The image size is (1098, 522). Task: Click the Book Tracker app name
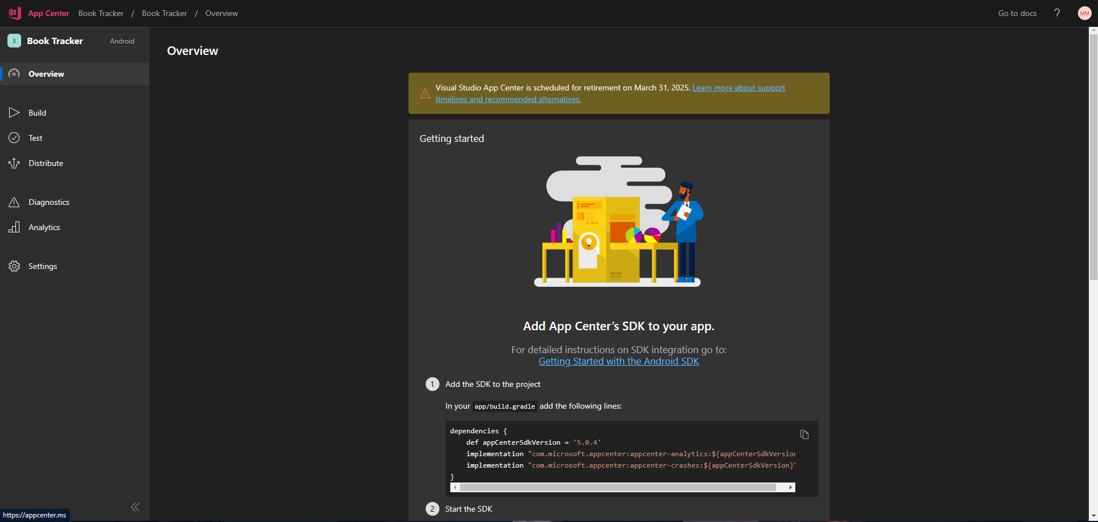click(x=55, y=41)
